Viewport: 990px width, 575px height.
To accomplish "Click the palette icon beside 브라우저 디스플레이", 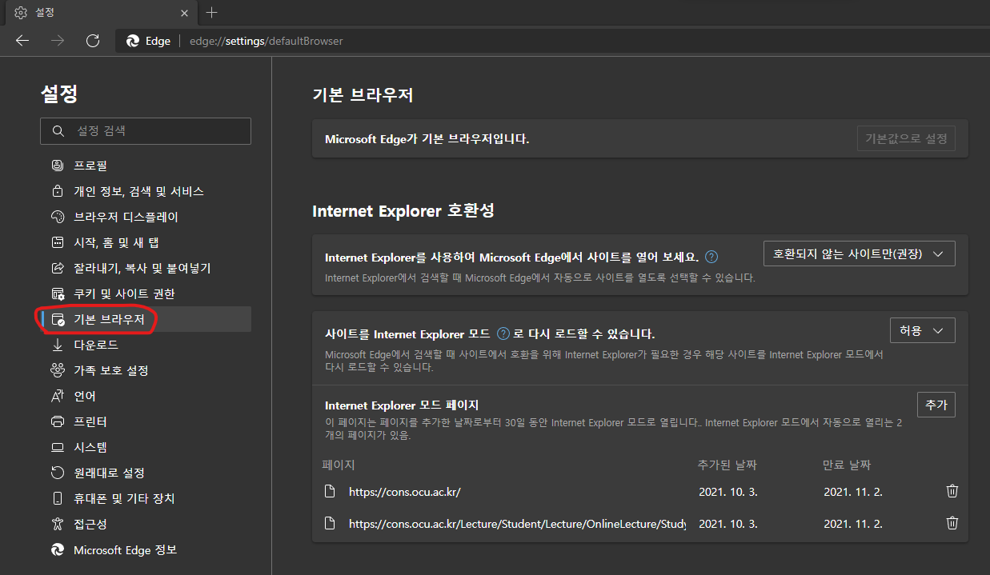I will pos(57,217).
